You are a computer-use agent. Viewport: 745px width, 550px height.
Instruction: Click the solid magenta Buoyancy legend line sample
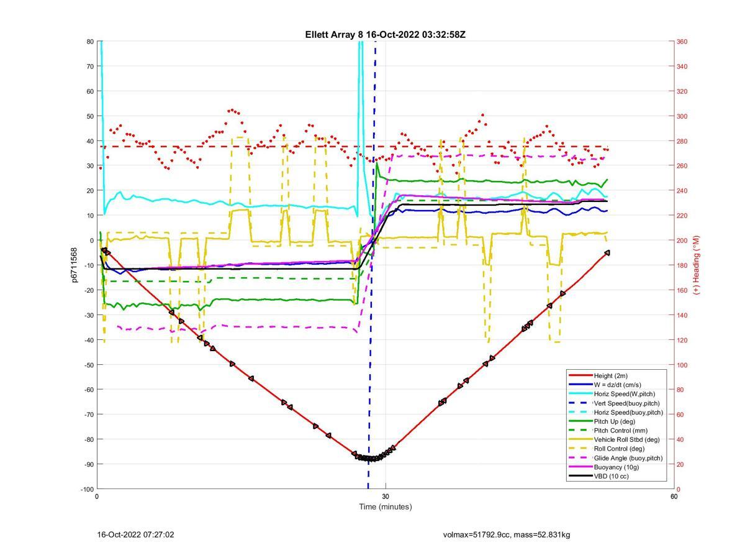pyautogui.click(x=580, y=467)
